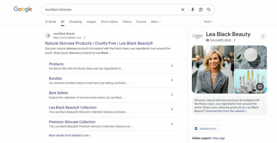The image size is (277, 143).
Task: Open the Best Sellers sitelink
Action: pyautogui.click(x=58, y=93)
